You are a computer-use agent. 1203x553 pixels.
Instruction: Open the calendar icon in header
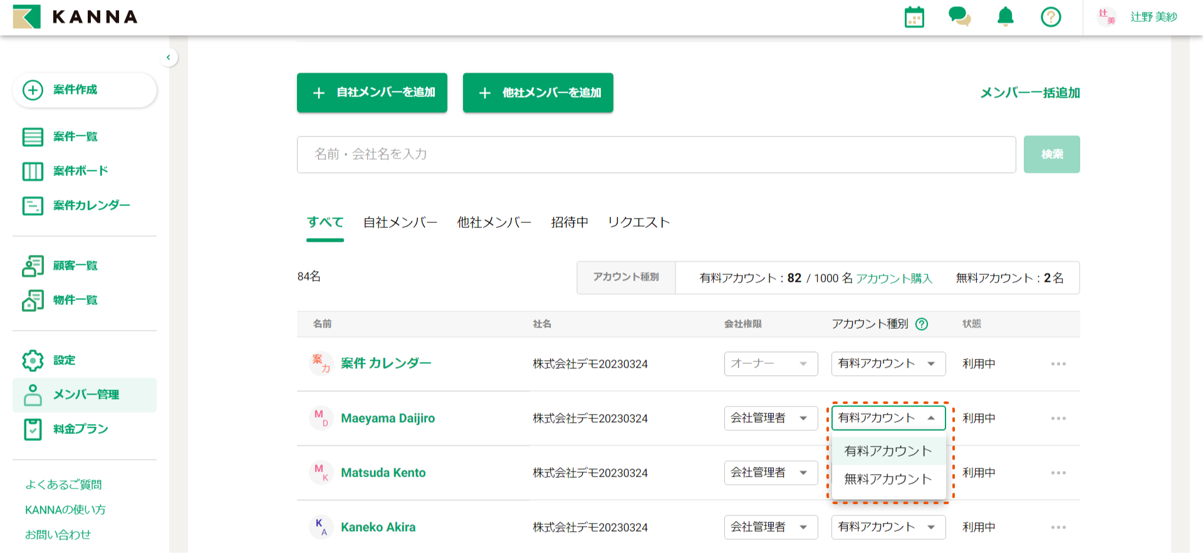914,17
